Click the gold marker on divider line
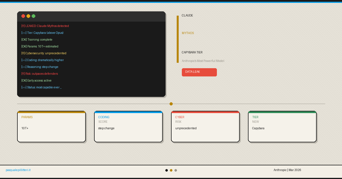Viewport: 342px width, 179px height. [171, 104]
